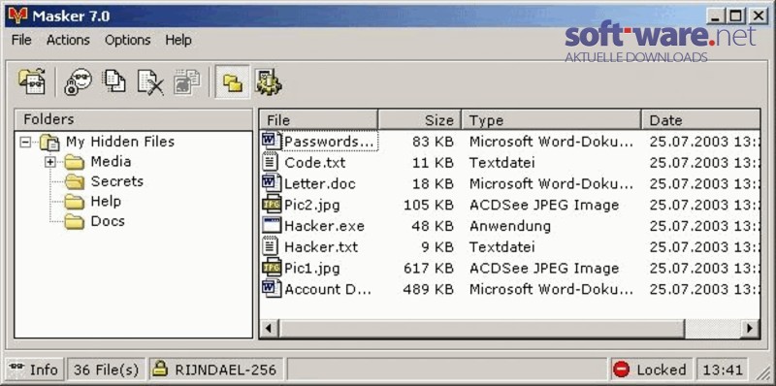Click the Word icon beside Account D...
This screenshot has height=386, width=776.
tap(272, 288)
